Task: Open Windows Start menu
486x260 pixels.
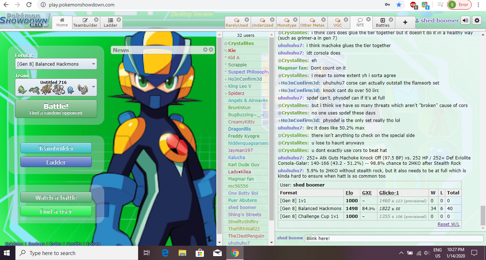Action: (x=7, y=253)
